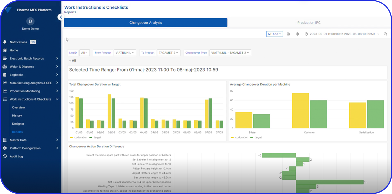Click the Notifications bell icon

[x=5, y=42]
